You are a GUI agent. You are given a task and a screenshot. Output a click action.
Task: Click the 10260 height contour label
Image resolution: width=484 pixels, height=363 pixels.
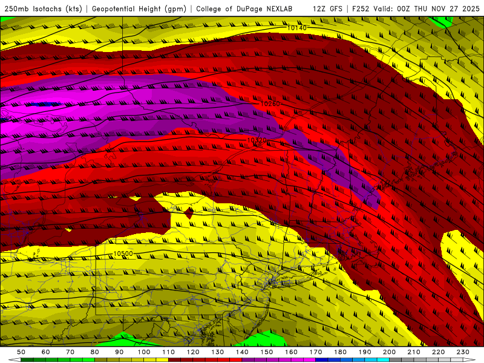pos(270,103)
